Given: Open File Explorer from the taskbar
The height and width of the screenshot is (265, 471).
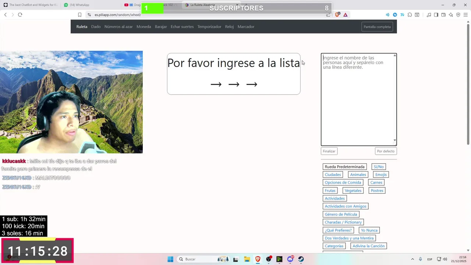Looking at the screenshot, I should click(247, 259).
